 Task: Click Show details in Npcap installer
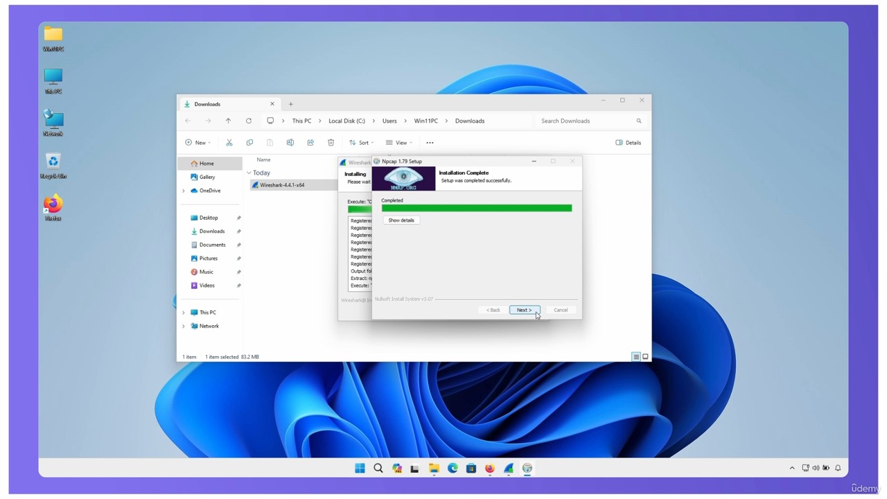coord(401,220)
